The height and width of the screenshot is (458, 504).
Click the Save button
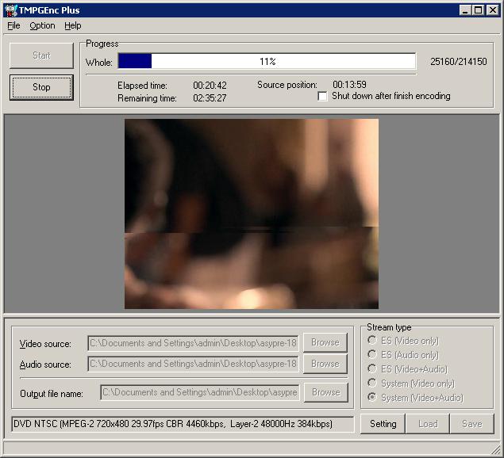tap(472, 424)
